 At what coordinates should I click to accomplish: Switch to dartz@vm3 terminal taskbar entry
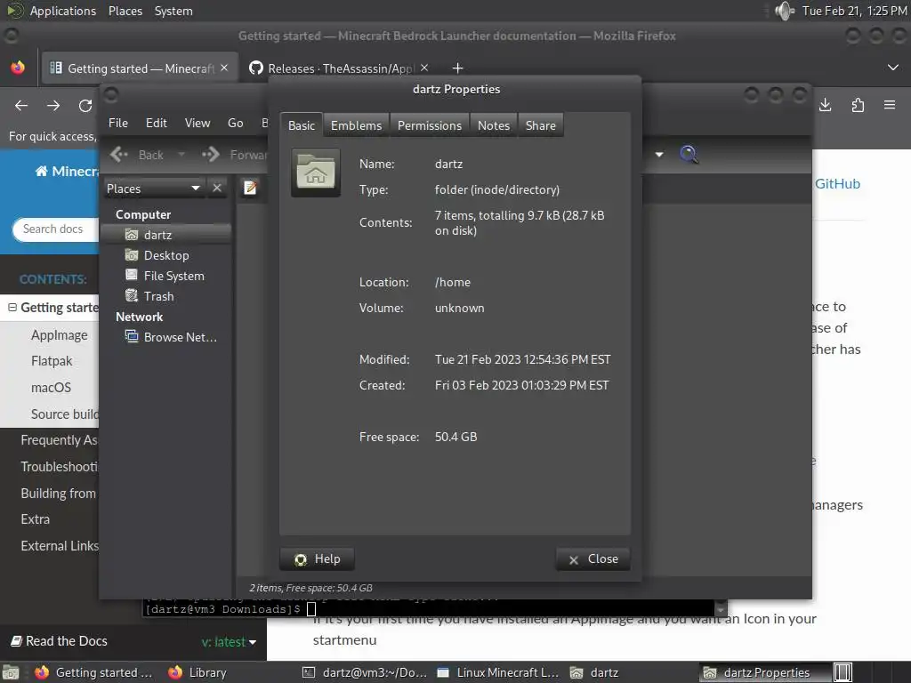[365, 672]
